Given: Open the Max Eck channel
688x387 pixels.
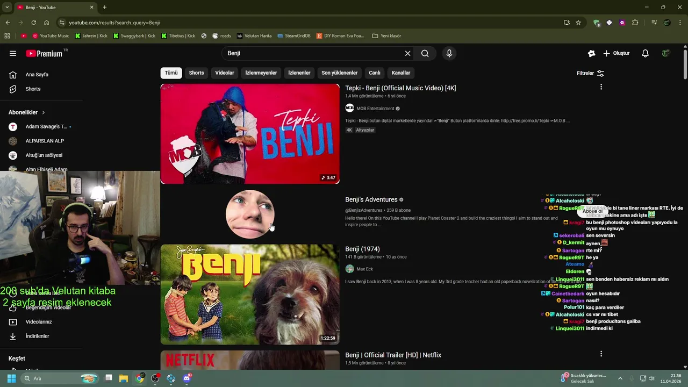Looking at the screenshot, I should [x=364, y=269].
